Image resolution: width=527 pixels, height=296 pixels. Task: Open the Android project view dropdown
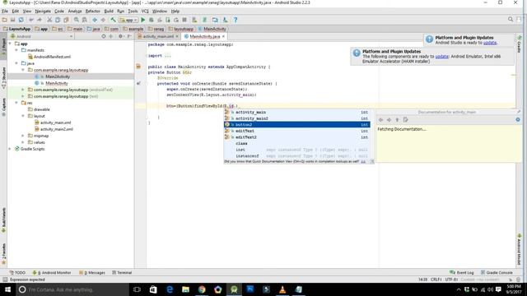pyautogui.click(x=41, y=36)
